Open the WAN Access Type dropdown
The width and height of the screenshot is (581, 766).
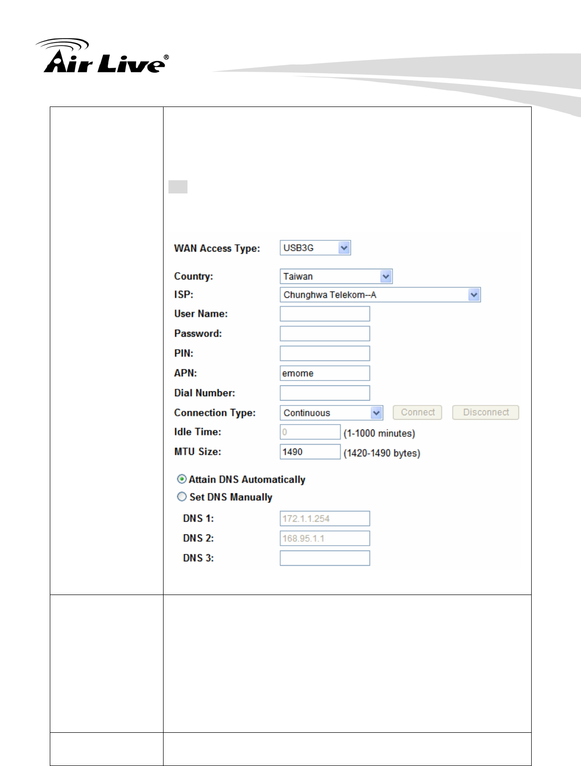[x=315, y=248]
